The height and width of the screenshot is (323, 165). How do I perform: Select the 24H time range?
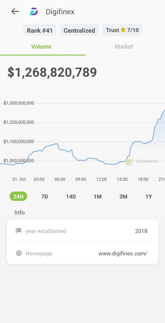coord(18,196)
